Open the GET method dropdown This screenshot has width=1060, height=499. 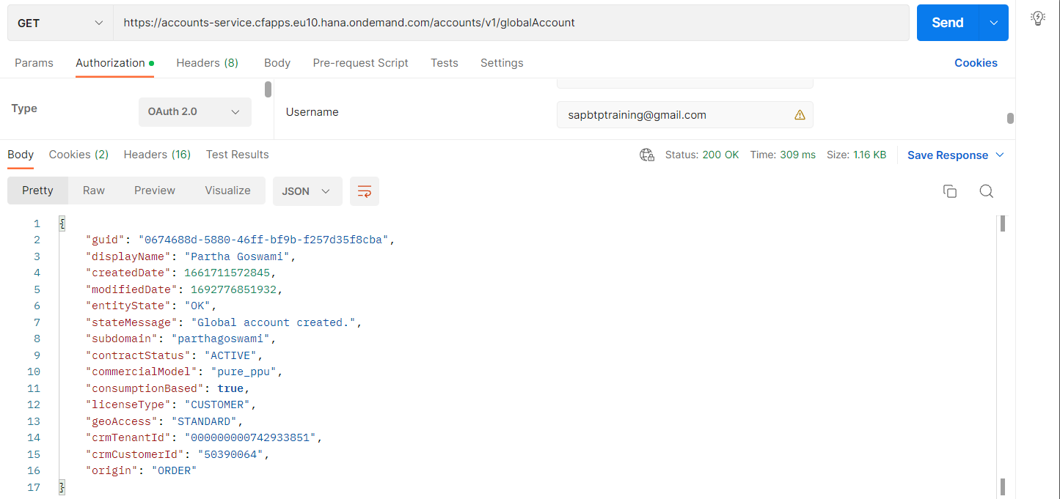click(60, 23)
